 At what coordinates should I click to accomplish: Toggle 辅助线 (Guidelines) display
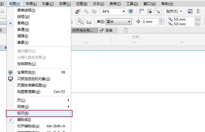coord(24,120)
